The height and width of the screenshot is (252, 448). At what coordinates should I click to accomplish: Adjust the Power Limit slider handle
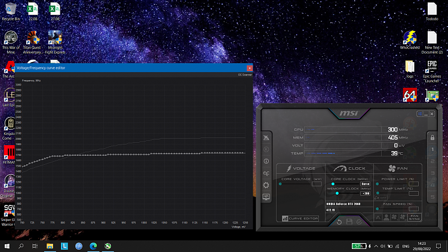pyautogui.click(x=378, y=184)
